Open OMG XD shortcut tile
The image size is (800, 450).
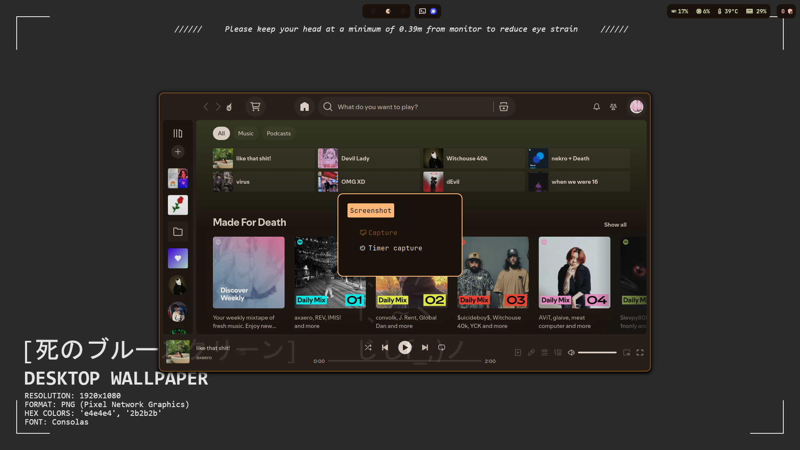tap(369, 182)
